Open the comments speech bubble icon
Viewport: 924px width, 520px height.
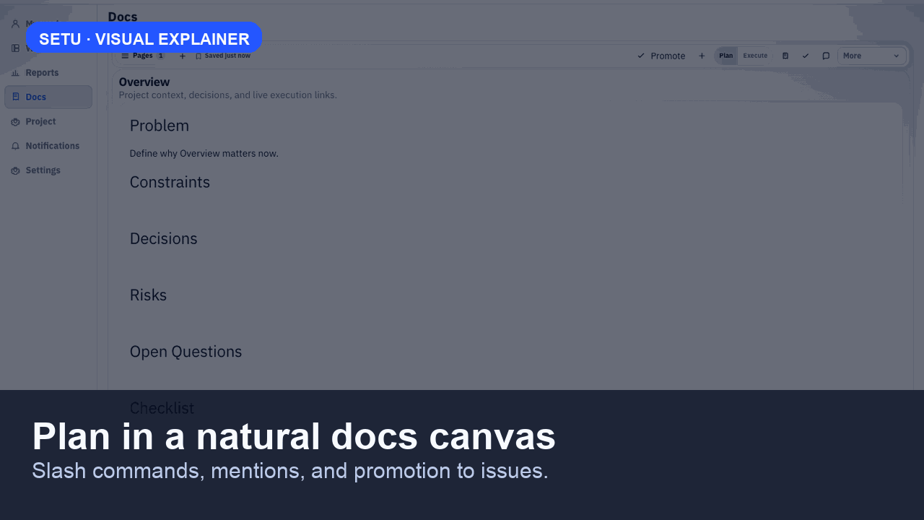(826, 56)
